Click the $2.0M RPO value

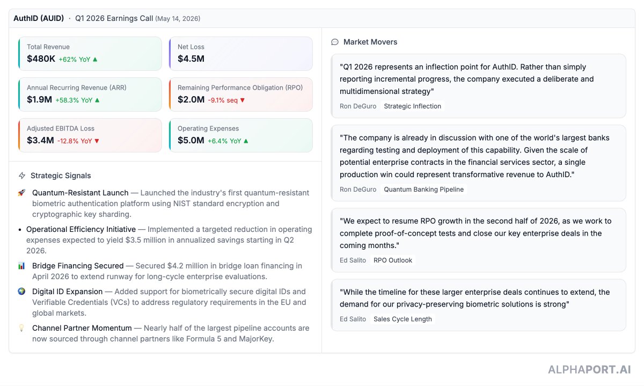tap(191, 99)
